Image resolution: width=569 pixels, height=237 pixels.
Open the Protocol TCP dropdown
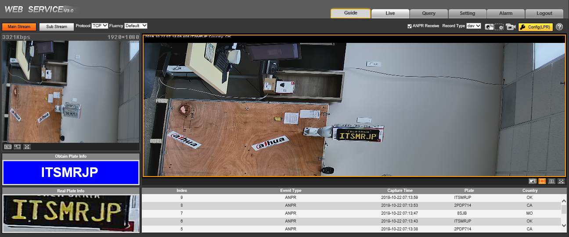pos(100,26)
